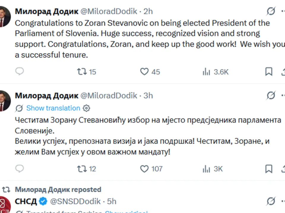285x213 pixels.
Task: Click Show translation link
Action: point(53,108)
